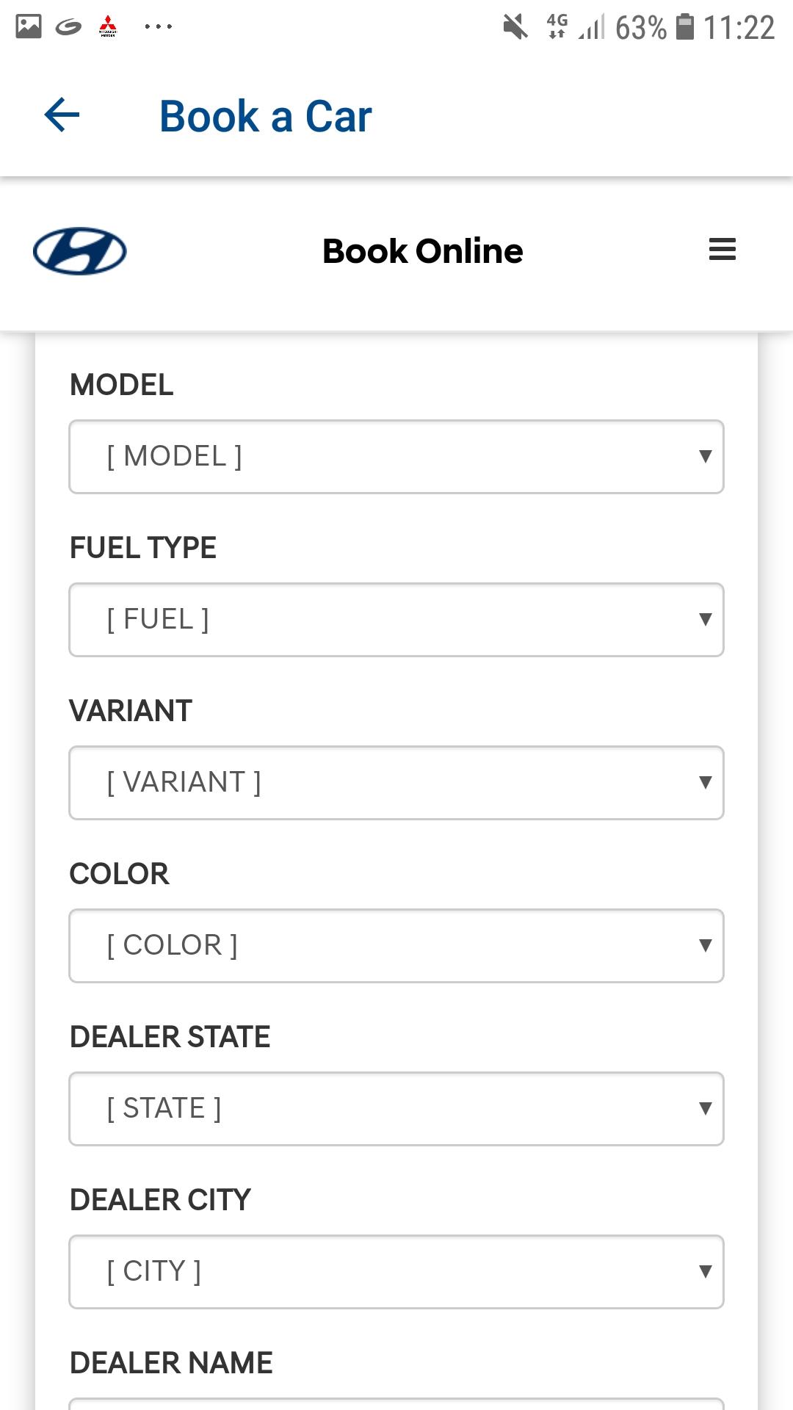Tap the back arrow icon
Image resolution: width=793 pixels, height=1410 pixels.
(x=62, y=115)
